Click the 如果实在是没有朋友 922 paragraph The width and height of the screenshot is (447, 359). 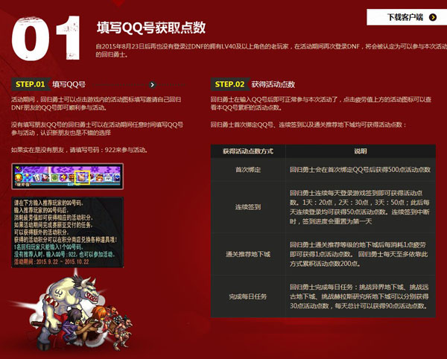pyautogui.click(x=79, y=150)
